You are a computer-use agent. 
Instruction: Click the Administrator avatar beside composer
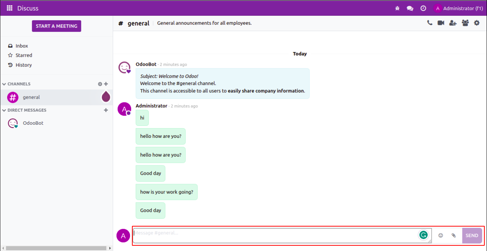pos(123,236)
